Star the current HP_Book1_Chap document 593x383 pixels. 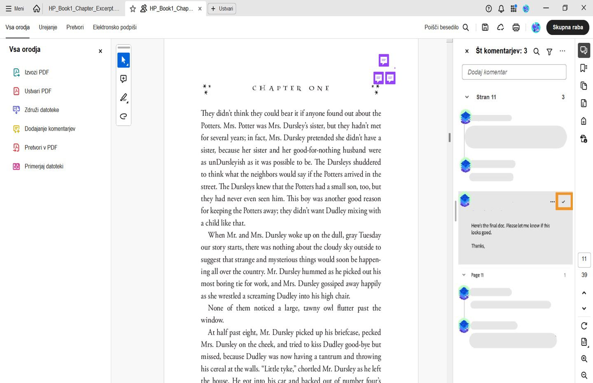tap(133, 9)
